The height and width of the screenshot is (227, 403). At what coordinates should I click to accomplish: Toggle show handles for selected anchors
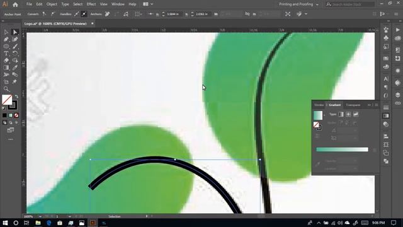pyautogui.click(x=77, y=14)
